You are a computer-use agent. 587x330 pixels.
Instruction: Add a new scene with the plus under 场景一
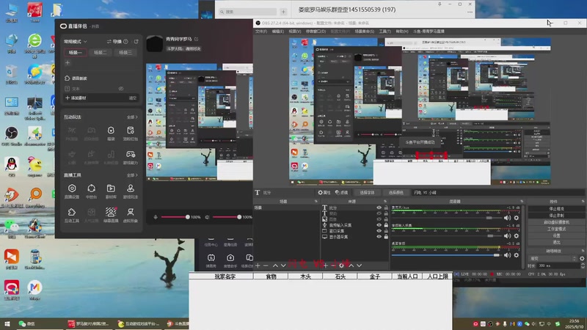(x=68, y=63)
